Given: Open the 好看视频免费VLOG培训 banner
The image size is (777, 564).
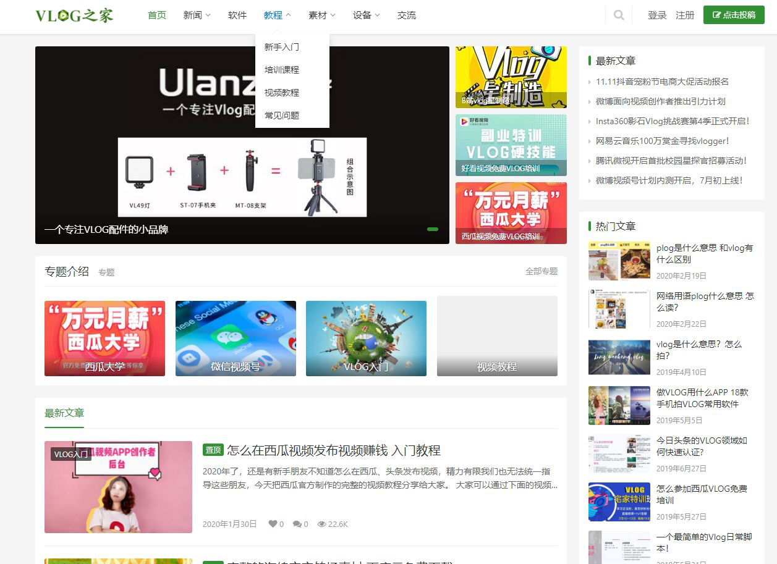Looking at the screenshot, I should click(511, 145).
